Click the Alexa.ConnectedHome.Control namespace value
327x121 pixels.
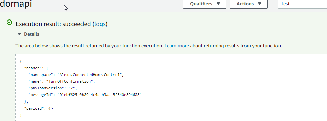click(x=90, y=75)
